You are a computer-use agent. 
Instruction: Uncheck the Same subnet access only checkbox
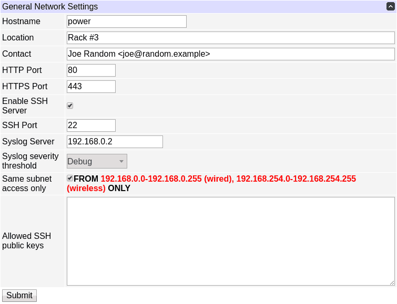point(70,179)
